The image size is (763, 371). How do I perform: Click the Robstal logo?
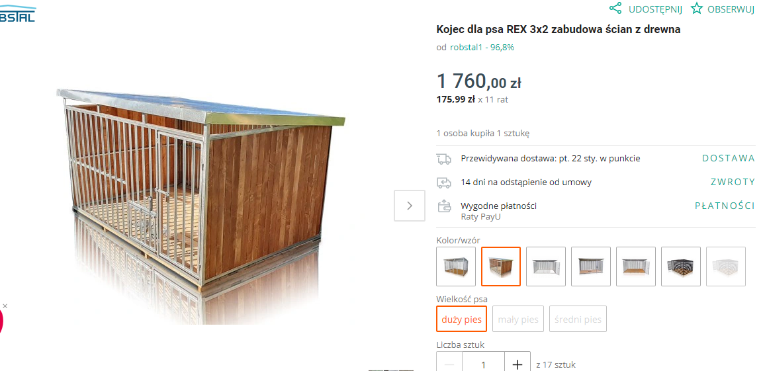pos(17,14)
